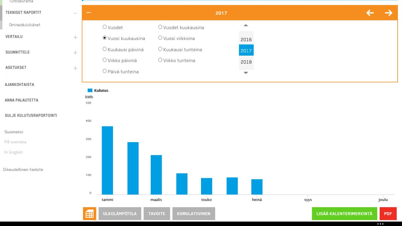Expand the Asetukset menu section

tap(75, 68)
